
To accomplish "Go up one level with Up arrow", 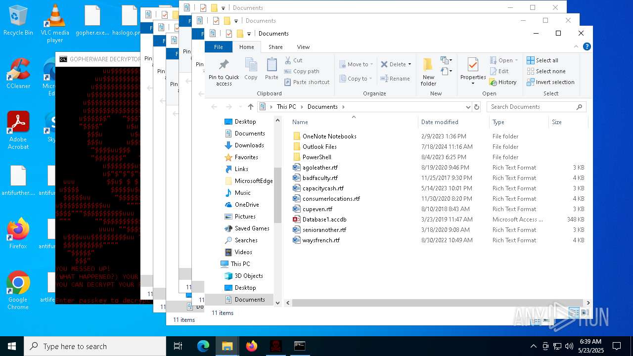I will pyautogui.click(x=251, y=107).
